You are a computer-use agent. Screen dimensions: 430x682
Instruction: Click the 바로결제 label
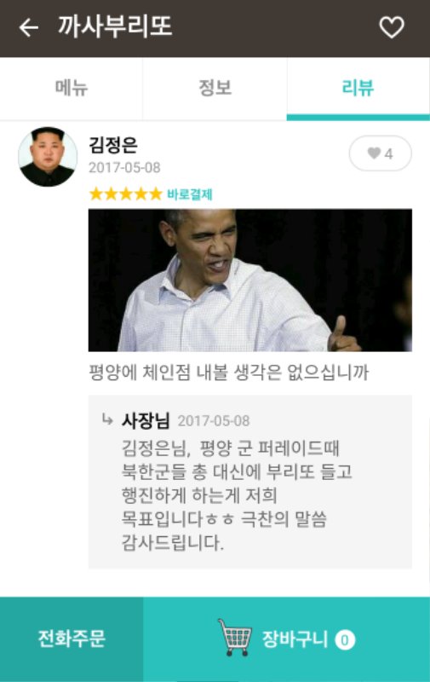coord(190,194)
